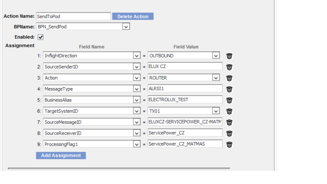
Task: Click trash icon for SourceSenderID row
Action: [x=229, y=67]
